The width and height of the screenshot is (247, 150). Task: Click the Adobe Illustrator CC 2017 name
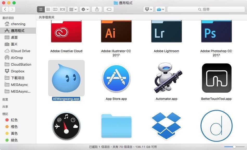[x=116, y=53]
